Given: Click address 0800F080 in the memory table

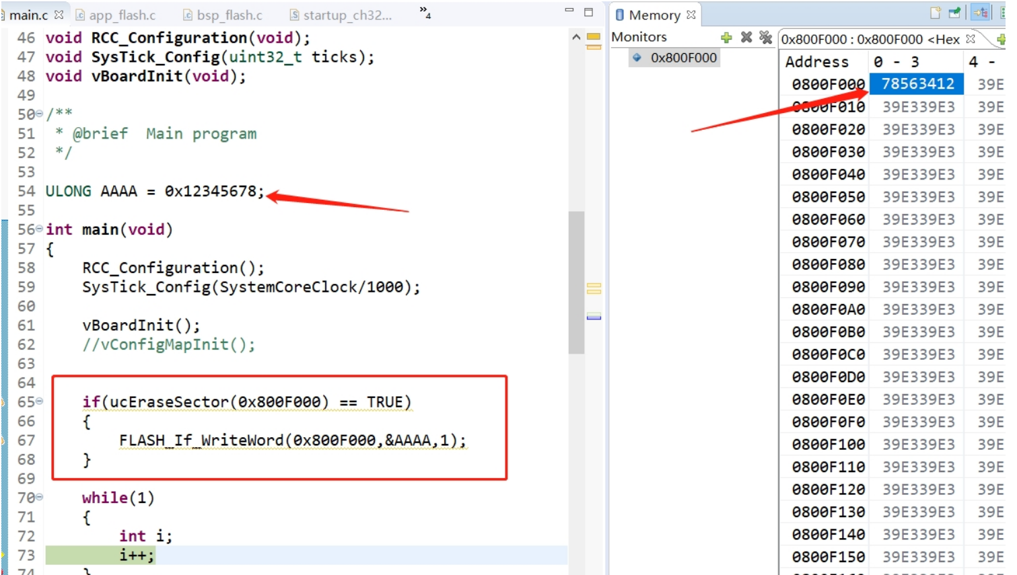Looking at the screenshot, I should click(x=829, y=264).
